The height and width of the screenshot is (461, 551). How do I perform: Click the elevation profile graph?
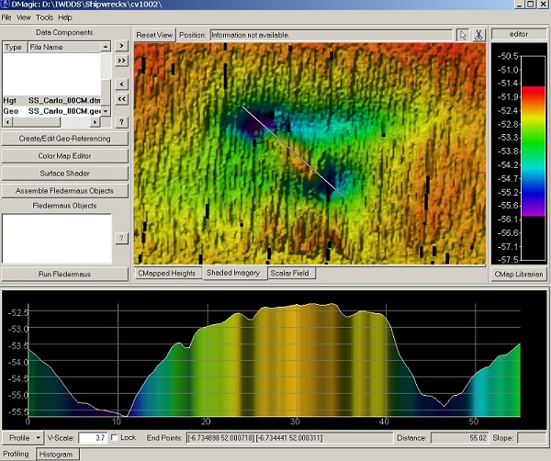click(274, 360)
